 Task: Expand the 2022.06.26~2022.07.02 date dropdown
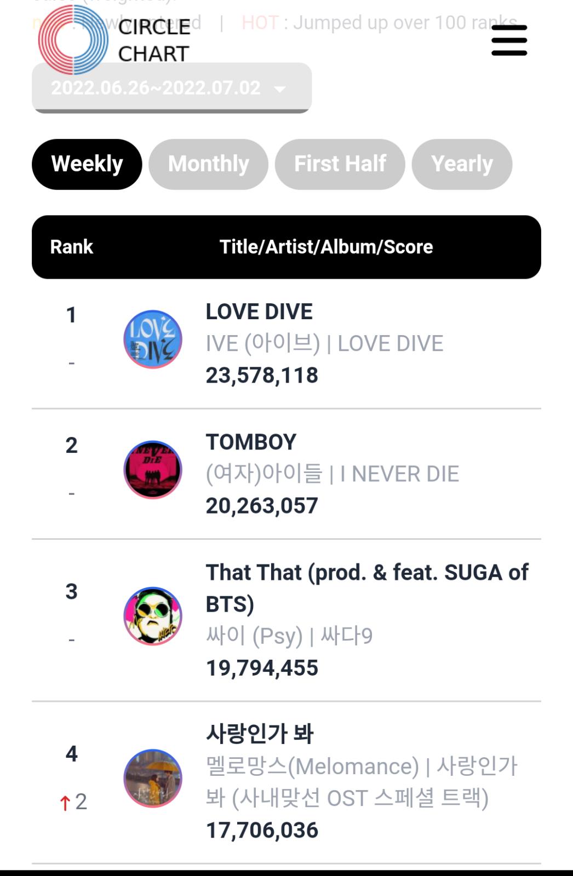point(172,88)
